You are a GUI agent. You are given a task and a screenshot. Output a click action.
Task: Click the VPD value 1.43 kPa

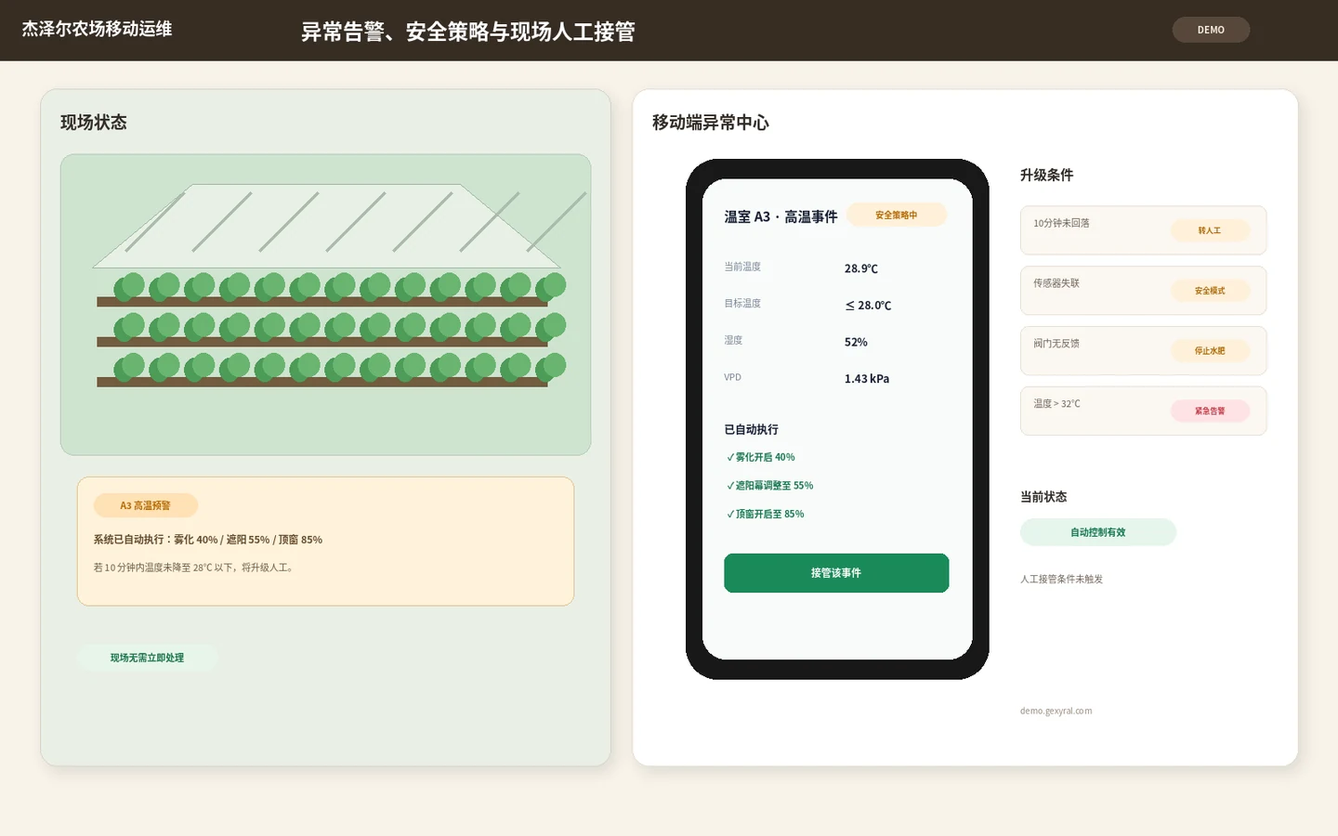[867, 379]
